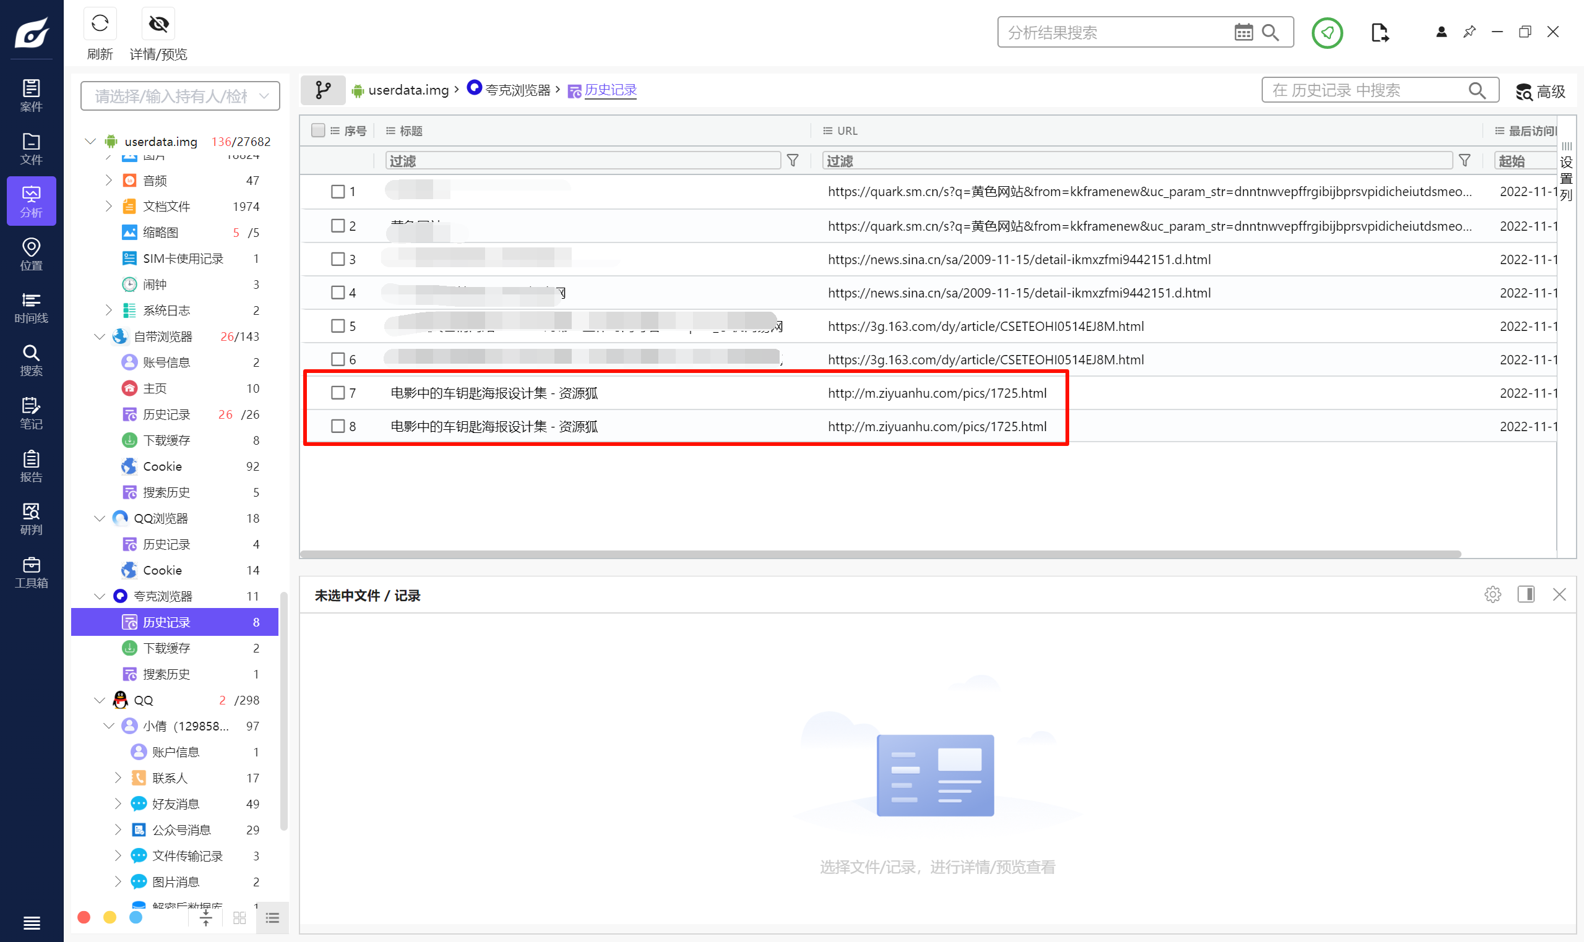Check the checkbox for row 4
This screenshot has height=942, width=1584.
pos(338,293)
